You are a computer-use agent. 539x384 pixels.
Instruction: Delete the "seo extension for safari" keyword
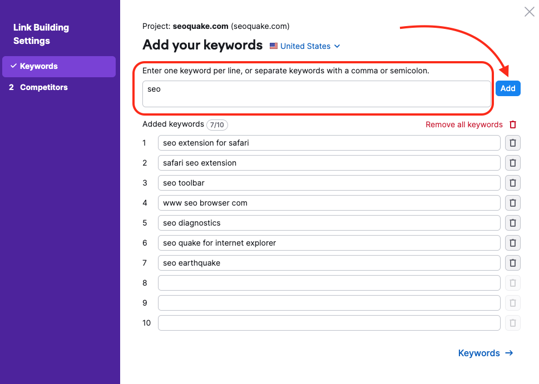point(512,143)
